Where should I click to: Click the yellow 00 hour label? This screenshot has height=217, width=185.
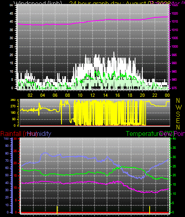tap(167, 95)
